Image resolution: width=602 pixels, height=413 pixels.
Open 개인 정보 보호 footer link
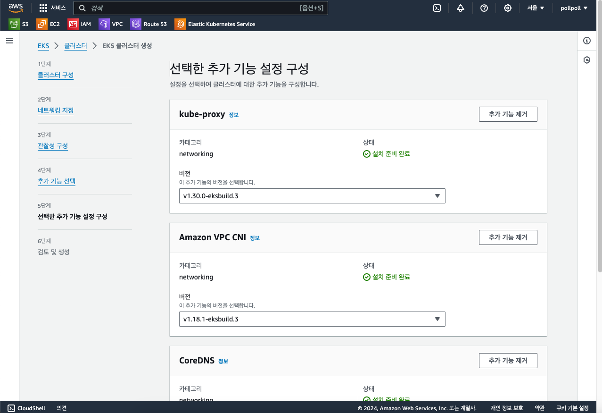507,408
